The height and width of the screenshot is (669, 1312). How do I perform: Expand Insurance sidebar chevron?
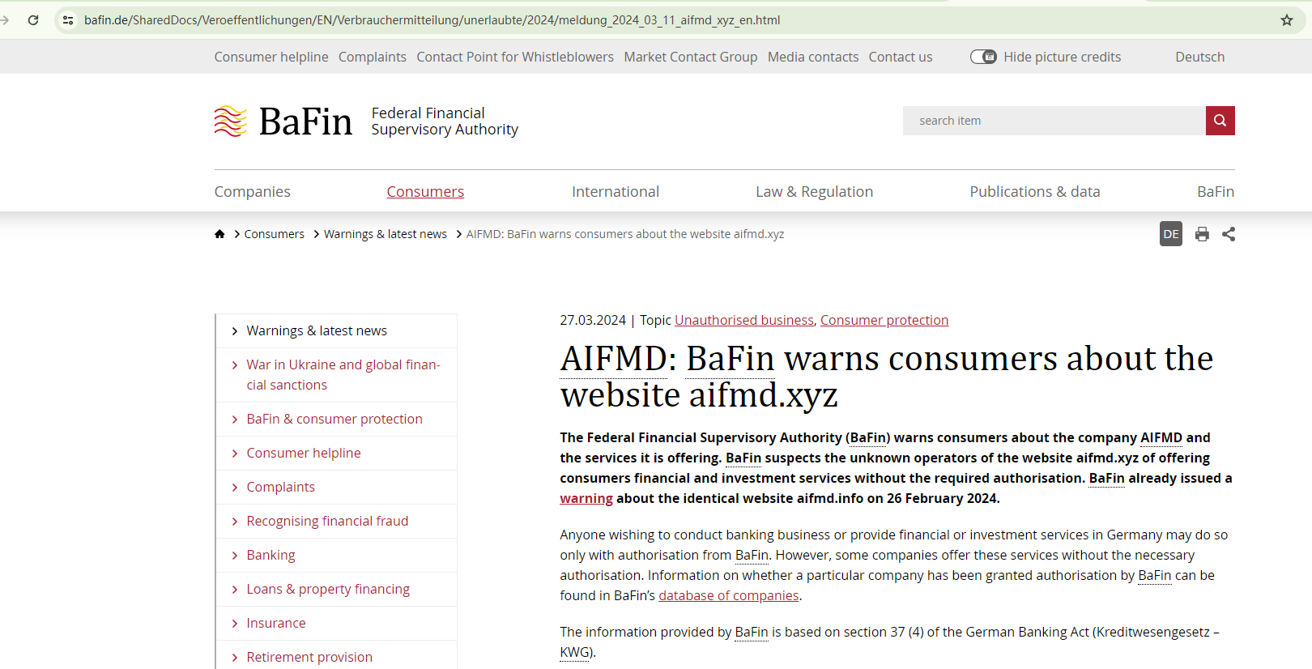coord(235,624)
